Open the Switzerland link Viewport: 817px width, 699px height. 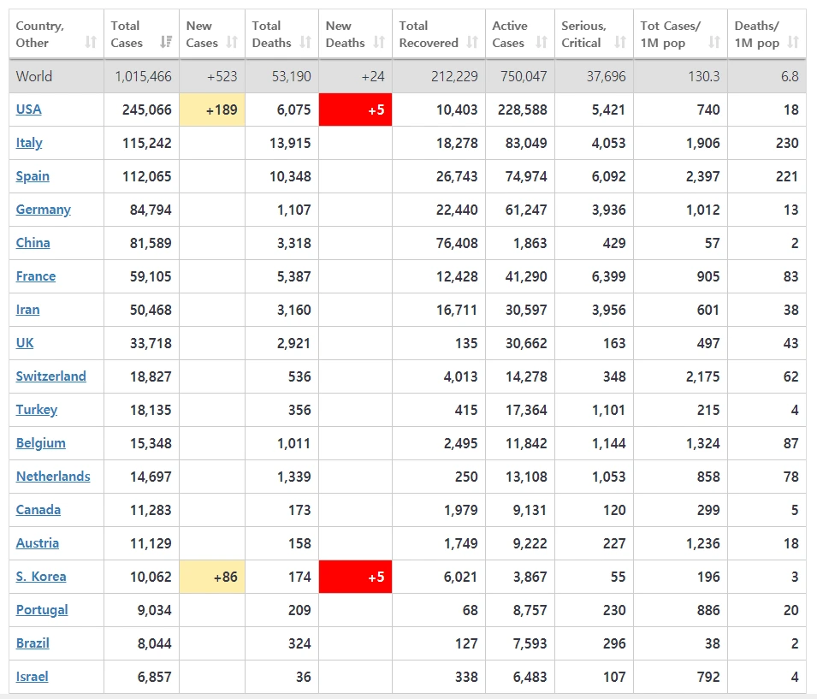[51, 376]
